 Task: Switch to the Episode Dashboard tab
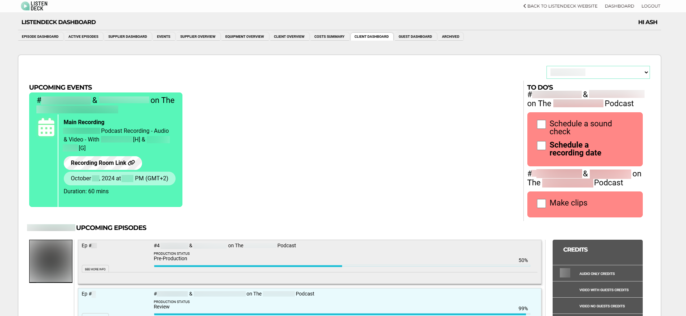[40, 37]
